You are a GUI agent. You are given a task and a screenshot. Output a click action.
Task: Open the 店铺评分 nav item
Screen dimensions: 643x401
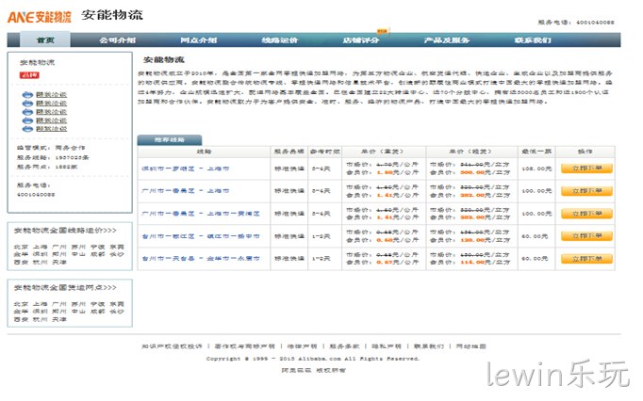coord(361,40)
